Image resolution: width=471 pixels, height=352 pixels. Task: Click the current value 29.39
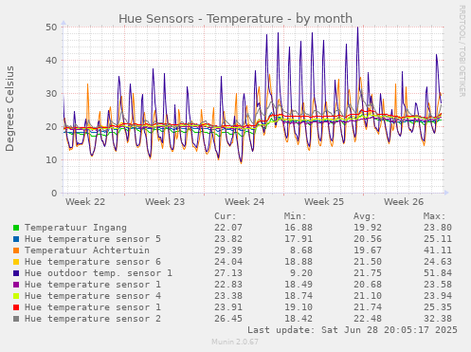click(x=228, y=250)
